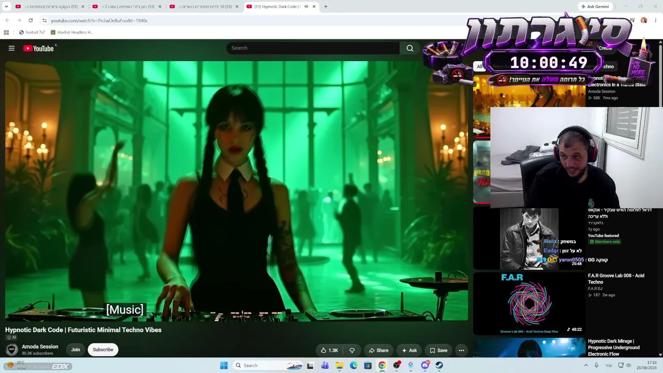Open the Windows Start menu
Viewport: 663px width, 373px height.
(224, 365)
